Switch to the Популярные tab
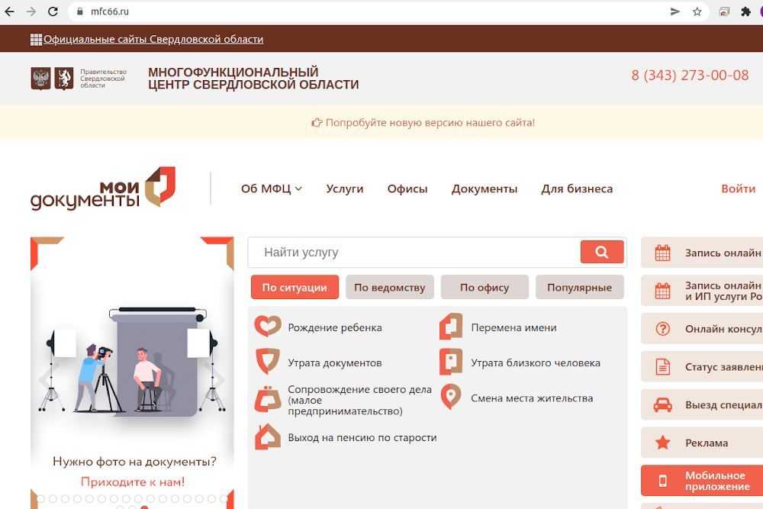 579,288
